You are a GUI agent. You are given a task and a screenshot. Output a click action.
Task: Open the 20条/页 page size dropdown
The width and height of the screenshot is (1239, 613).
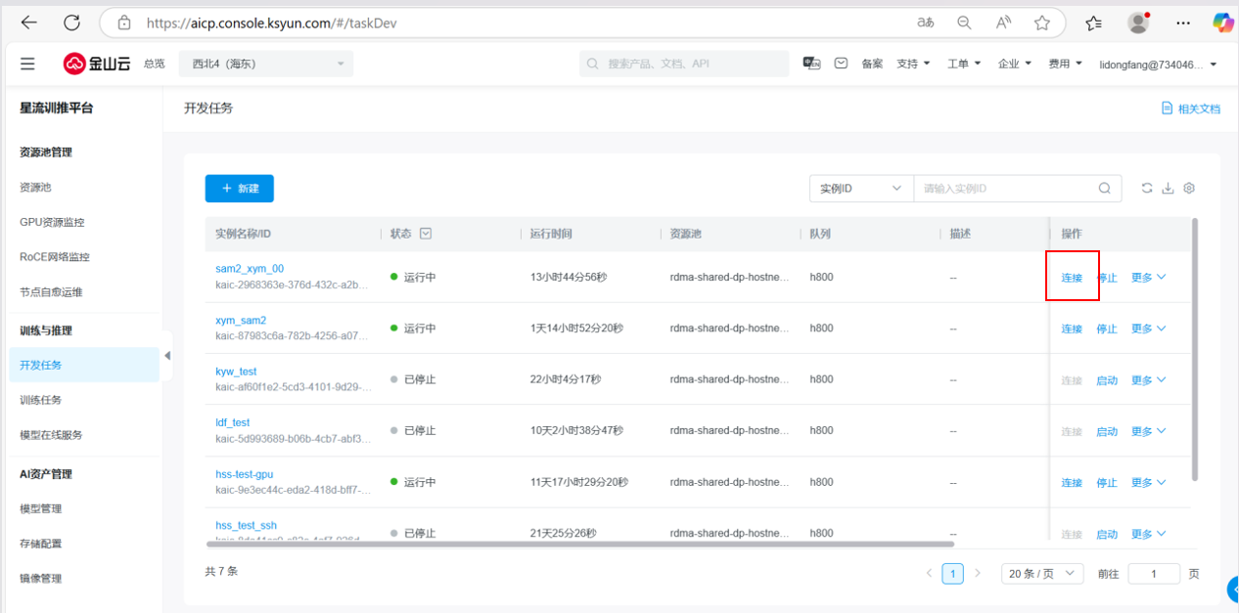[x=1041, y=574]
